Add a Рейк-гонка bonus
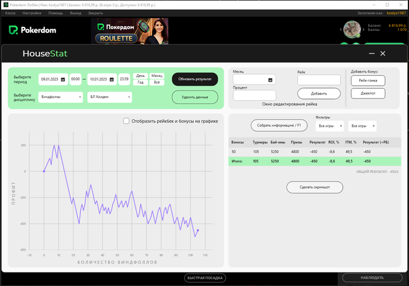 (x=368, y=81)
